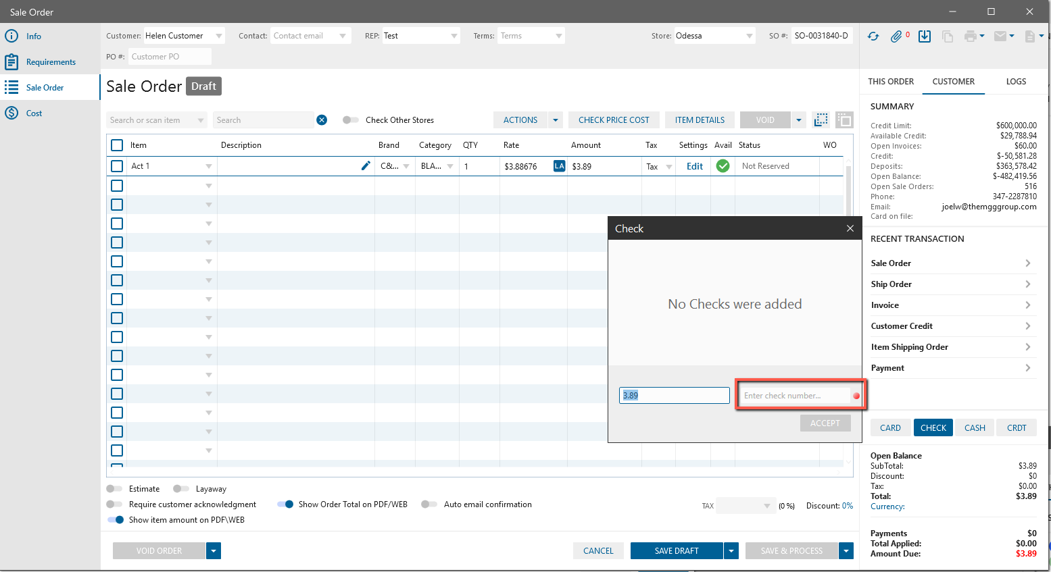This screenshot has height=572, width=1051.
Task: Open Tax dropdown in Act 1 row
Action: point(669,167)
